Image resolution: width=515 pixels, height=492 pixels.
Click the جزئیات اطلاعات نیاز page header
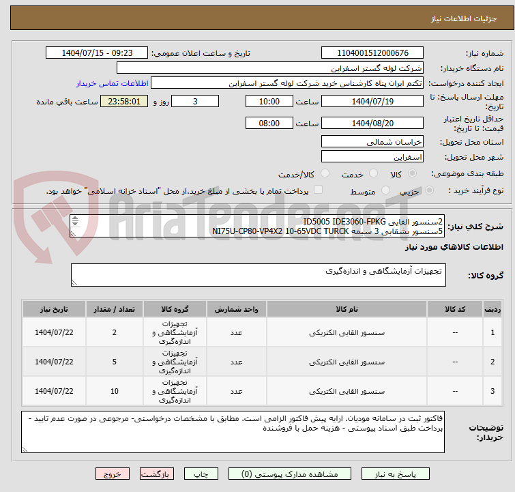(x=463, y=18)
